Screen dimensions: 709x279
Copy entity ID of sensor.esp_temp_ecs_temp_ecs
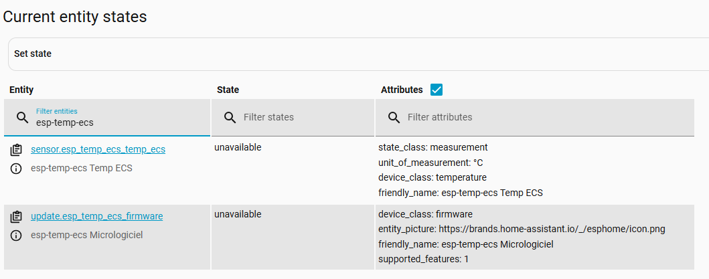[16, 150]
